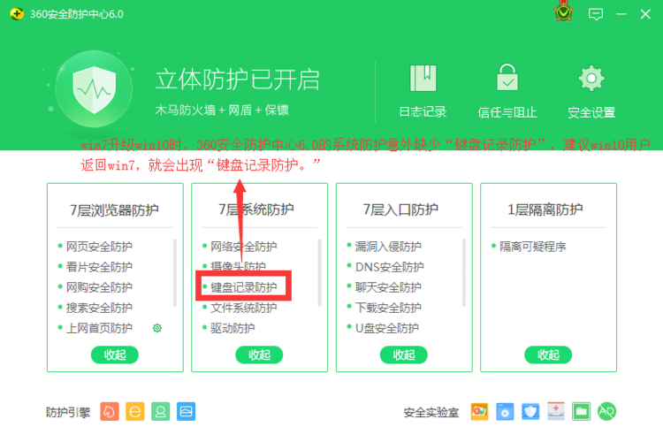663x442 pixels.
Task: Select 隔离可疑程序 item
Action: coord(533,246)
